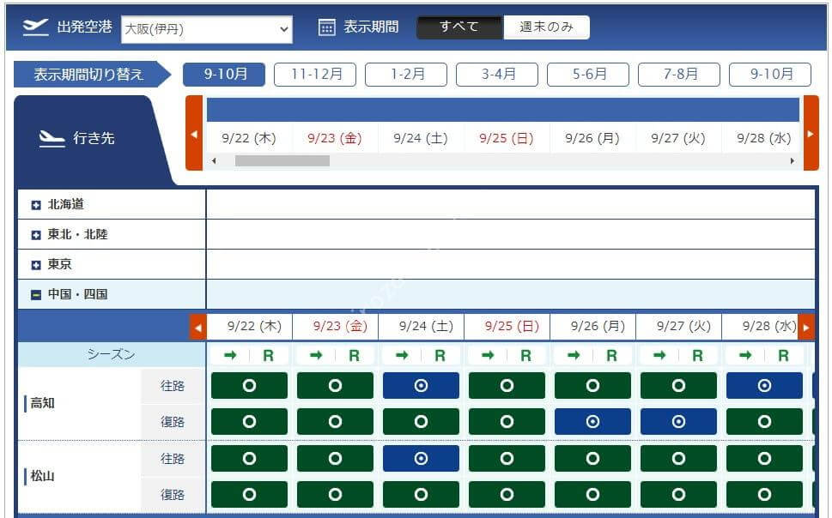832x518 pixels.
Task: Click the 松山 destination label
Action: tap(42, 476)
